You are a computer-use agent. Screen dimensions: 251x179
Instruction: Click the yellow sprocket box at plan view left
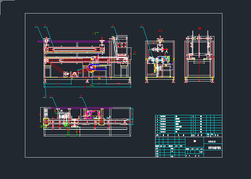(46, 122)
